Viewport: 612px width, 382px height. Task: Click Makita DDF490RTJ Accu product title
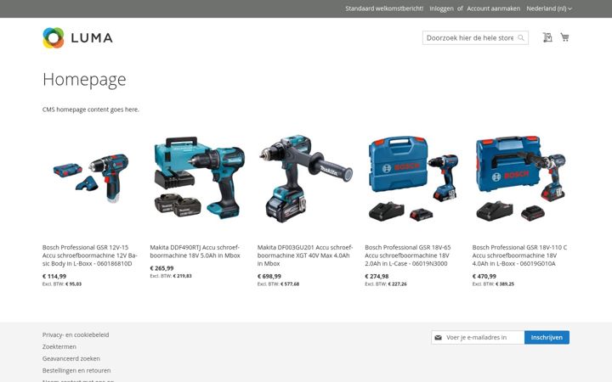195,251
